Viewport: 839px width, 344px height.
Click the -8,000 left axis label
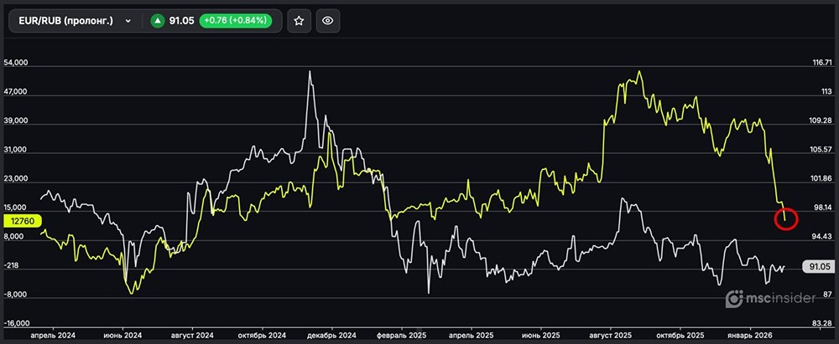coord(15,295)
